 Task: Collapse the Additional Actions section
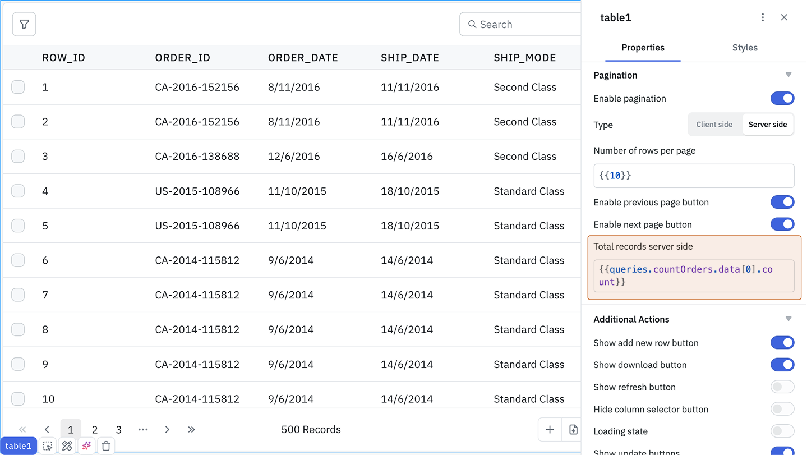click(788, 319)
